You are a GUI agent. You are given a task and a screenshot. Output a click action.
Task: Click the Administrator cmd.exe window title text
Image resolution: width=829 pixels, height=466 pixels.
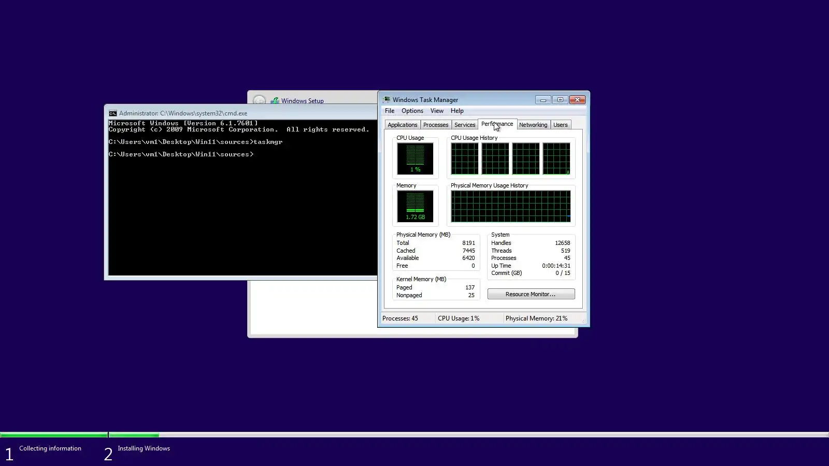183,113
